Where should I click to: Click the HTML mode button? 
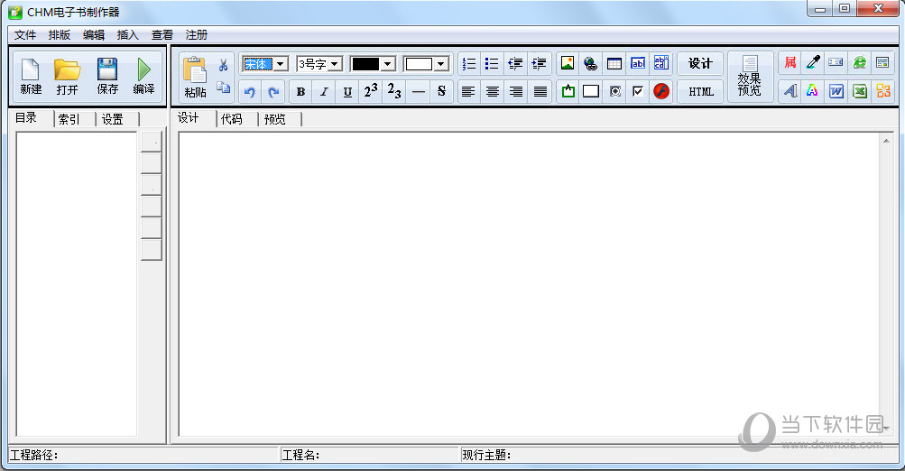pyautogui.click(x=700, y=91)
